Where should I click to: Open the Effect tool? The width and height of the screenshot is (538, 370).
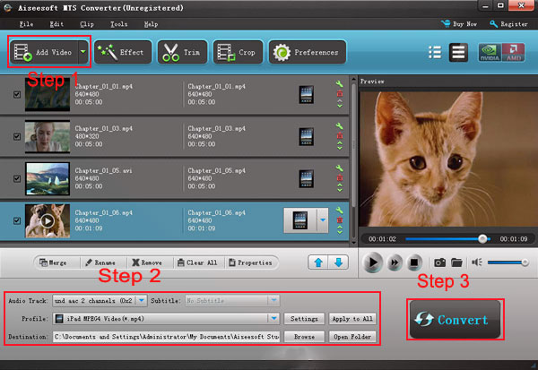click(123, 52)
